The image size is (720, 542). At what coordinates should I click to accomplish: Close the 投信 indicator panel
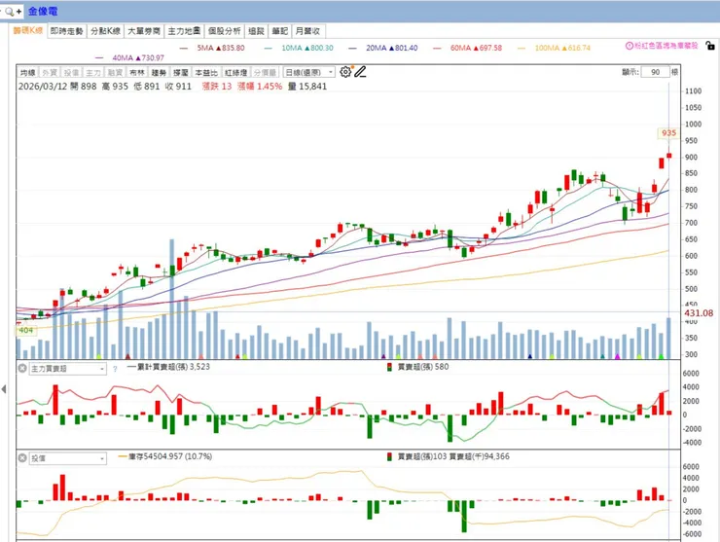click(x=22, y=457)
